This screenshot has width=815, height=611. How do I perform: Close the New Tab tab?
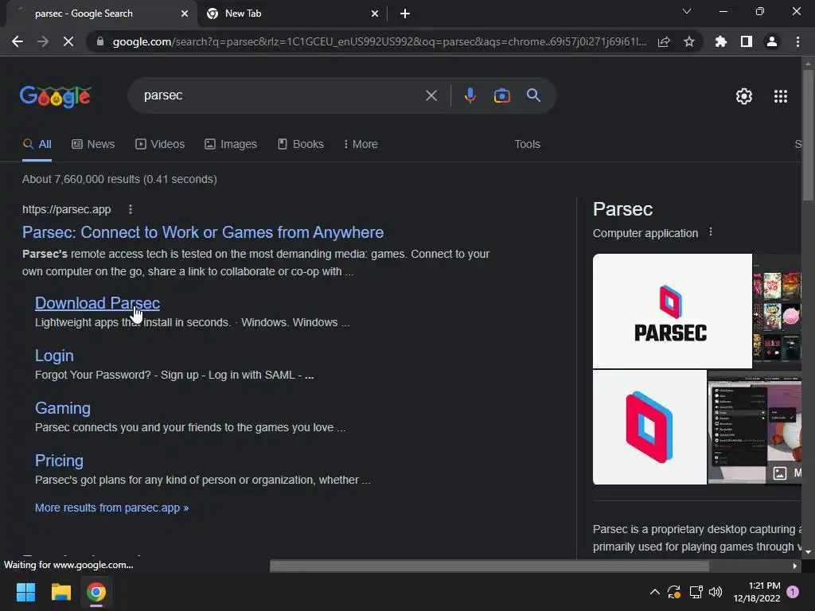tap(375, 14)
